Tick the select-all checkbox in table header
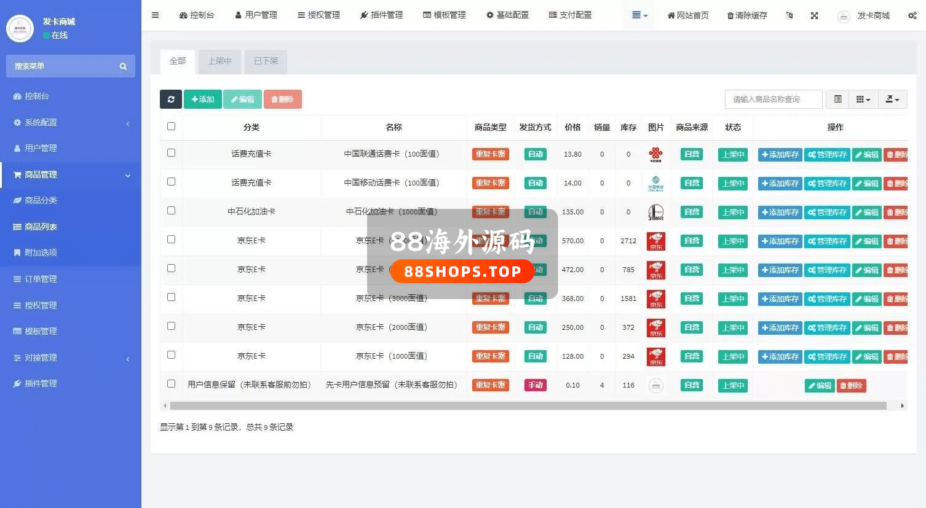The image size is (926, 508). [x=171, y=127]
